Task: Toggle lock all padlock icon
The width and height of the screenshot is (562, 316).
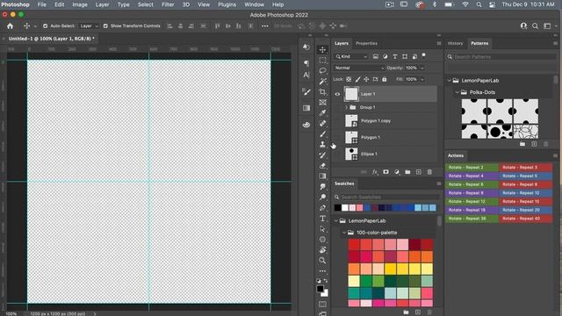Action: coord(385,79)
